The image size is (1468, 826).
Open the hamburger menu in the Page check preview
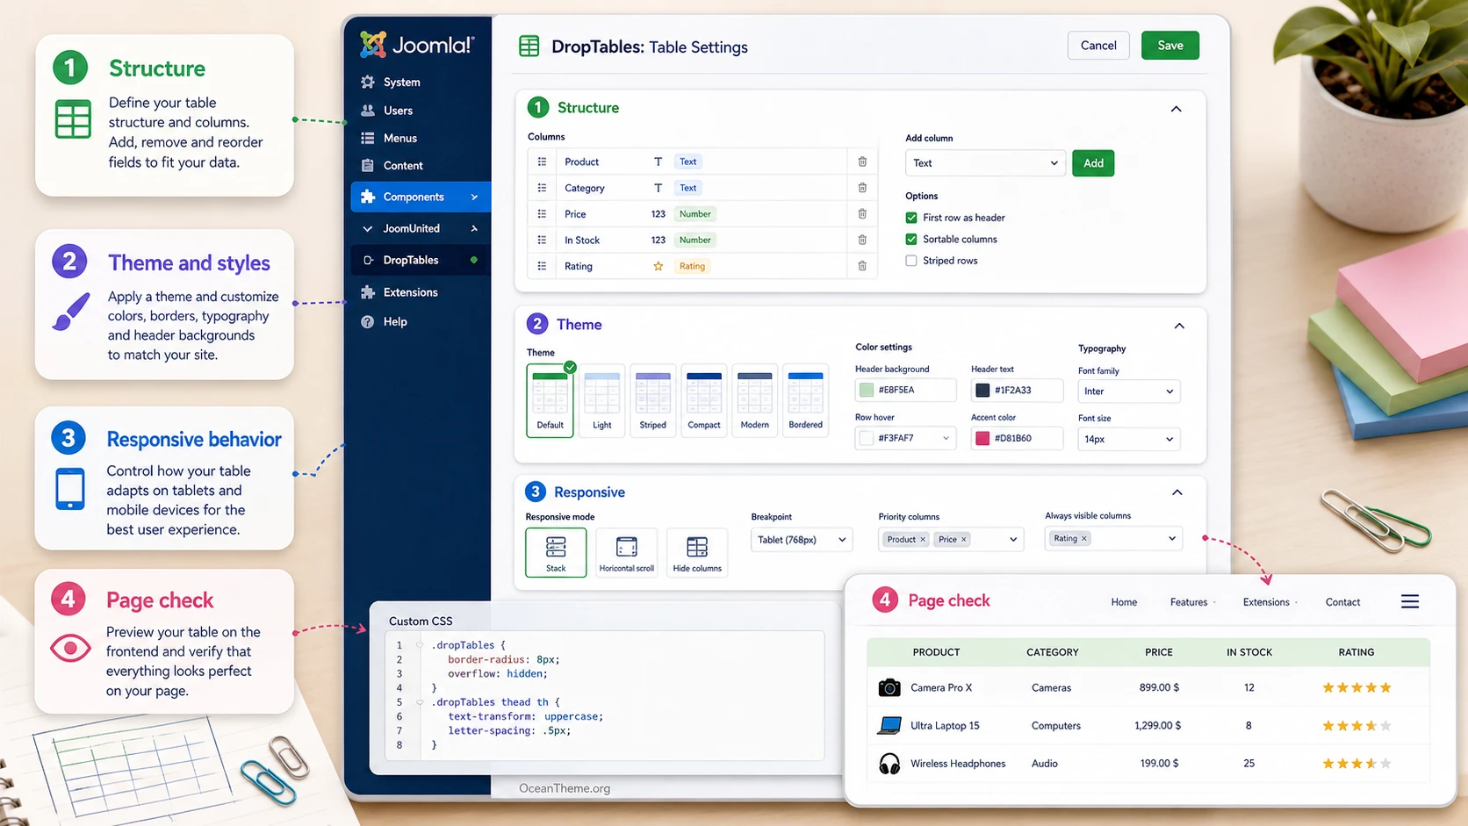[x=1410, y=601]
